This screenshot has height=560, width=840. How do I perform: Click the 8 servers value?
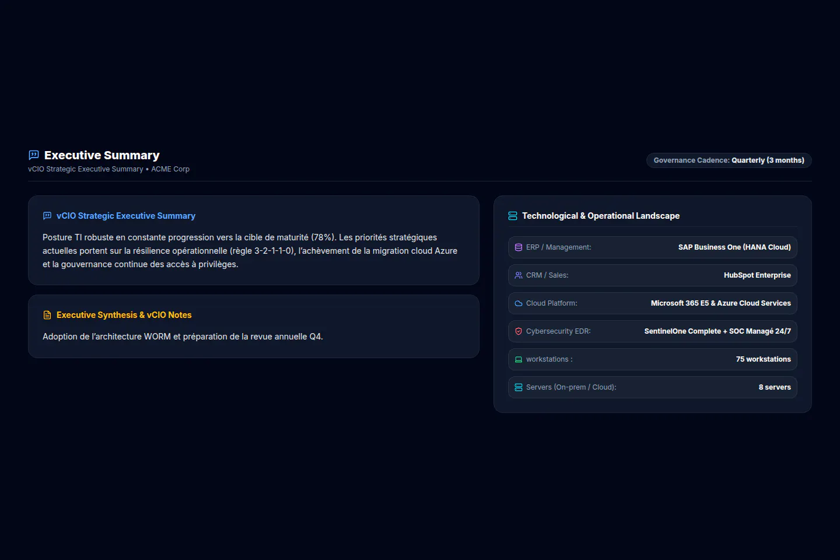[775, 387]
